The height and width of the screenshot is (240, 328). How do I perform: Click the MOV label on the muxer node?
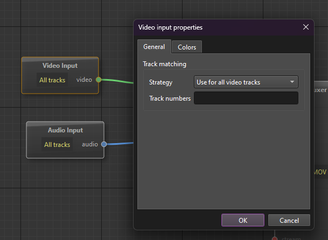320,172
